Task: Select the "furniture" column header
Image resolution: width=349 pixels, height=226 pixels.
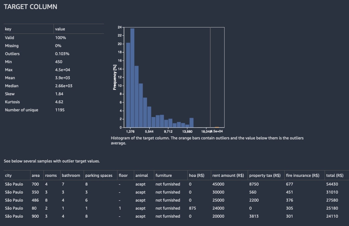Action: pos(164,175)
